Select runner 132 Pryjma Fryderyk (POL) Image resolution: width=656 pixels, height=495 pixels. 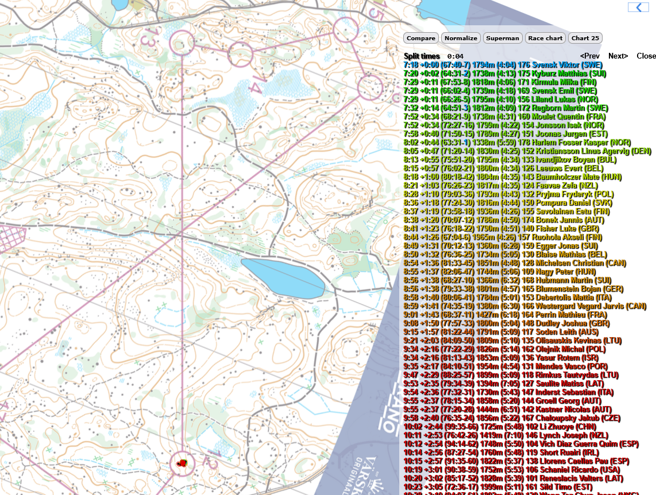509,194
